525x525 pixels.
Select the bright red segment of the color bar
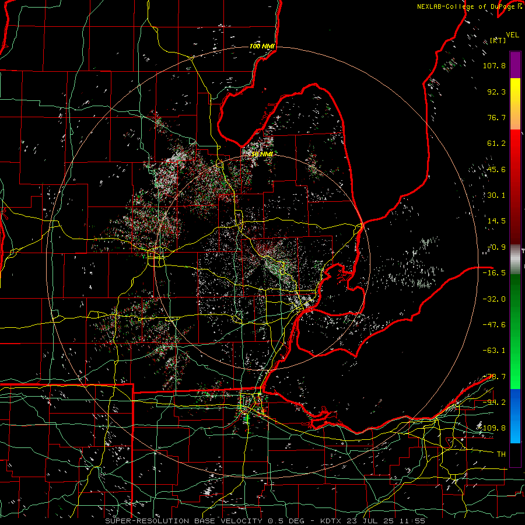pyautogui.click(x=515, y=148)
